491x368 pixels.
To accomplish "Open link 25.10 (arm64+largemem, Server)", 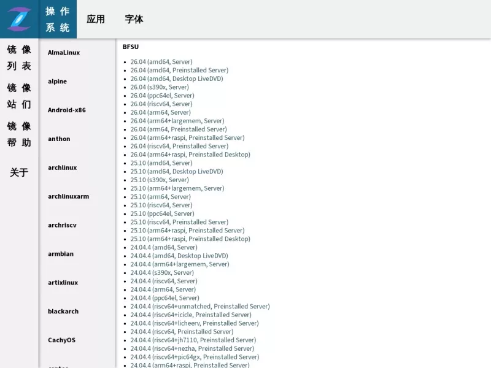I will [177, 189].
